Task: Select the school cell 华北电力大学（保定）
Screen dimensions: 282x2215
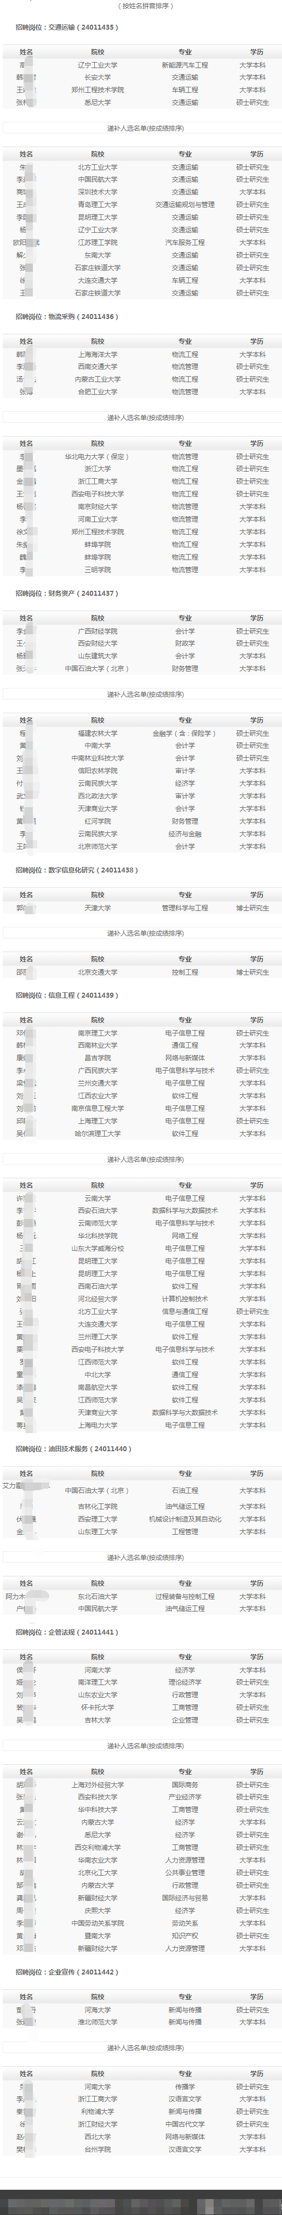Action: (97, 457)
